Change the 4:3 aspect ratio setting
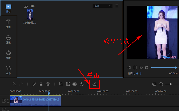 [x=139, y=73]
